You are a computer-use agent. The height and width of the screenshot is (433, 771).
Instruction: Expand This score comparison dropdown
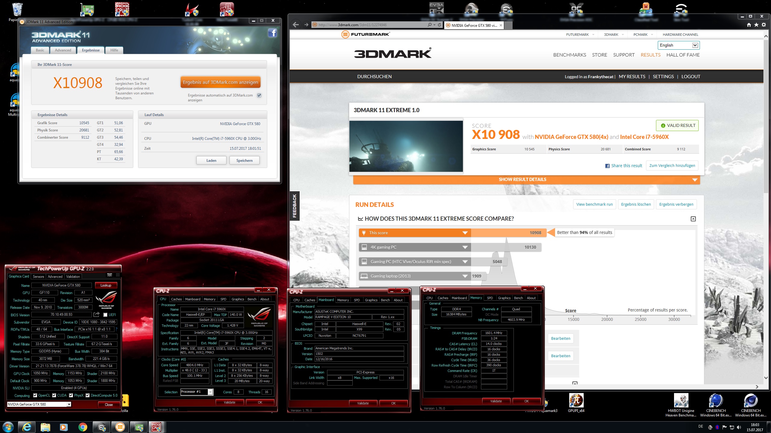(x=465, y=233)
